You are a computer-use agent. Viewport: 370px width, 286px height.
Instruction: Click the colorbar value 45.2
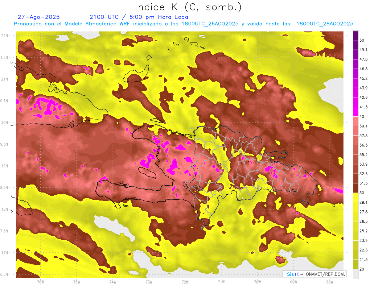pos(363,78)
